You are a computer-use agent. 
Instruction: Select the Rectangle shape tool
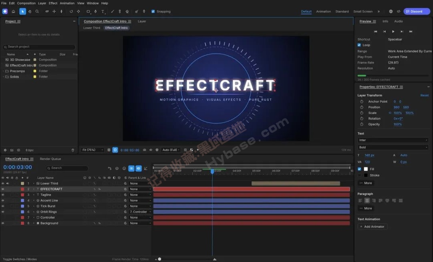click(88, 12)
